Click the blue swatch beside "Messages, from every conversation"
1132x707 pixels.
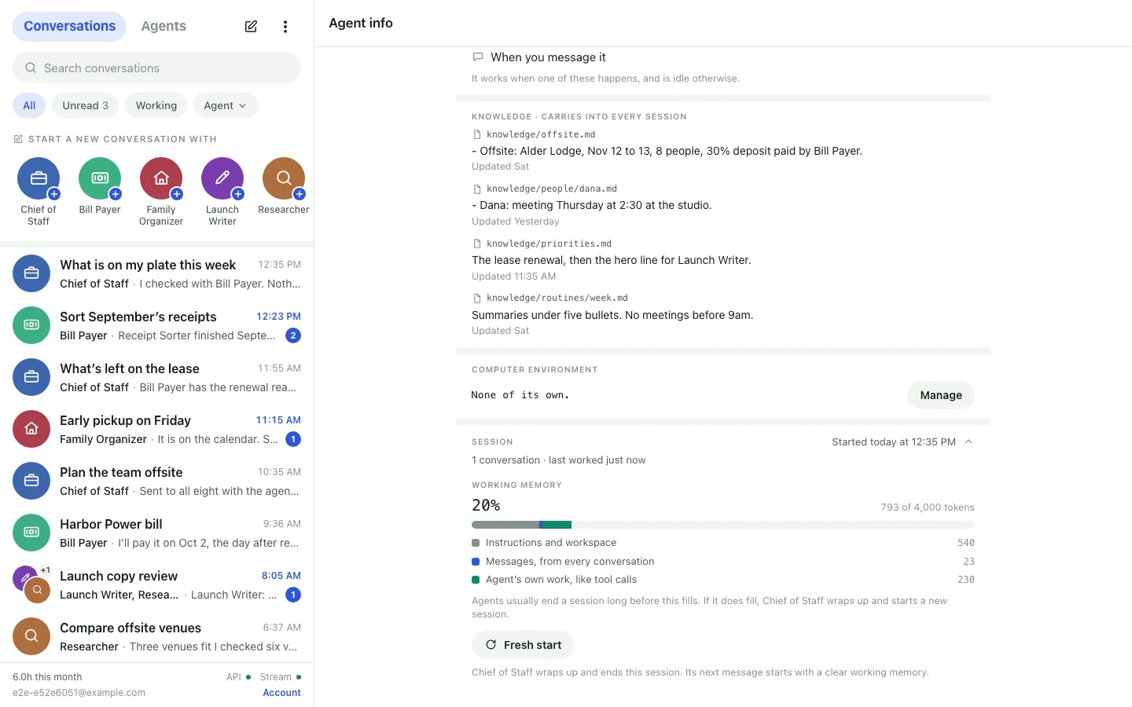[476, 562]
